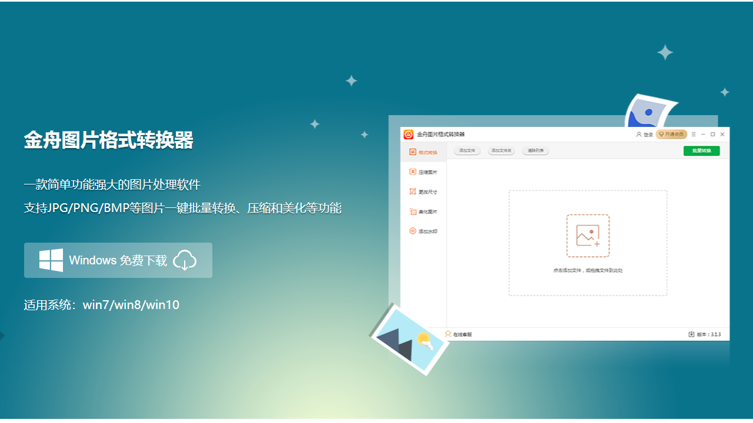
Task: Click the 添加文件夹 button
Action: coord(501,151)
